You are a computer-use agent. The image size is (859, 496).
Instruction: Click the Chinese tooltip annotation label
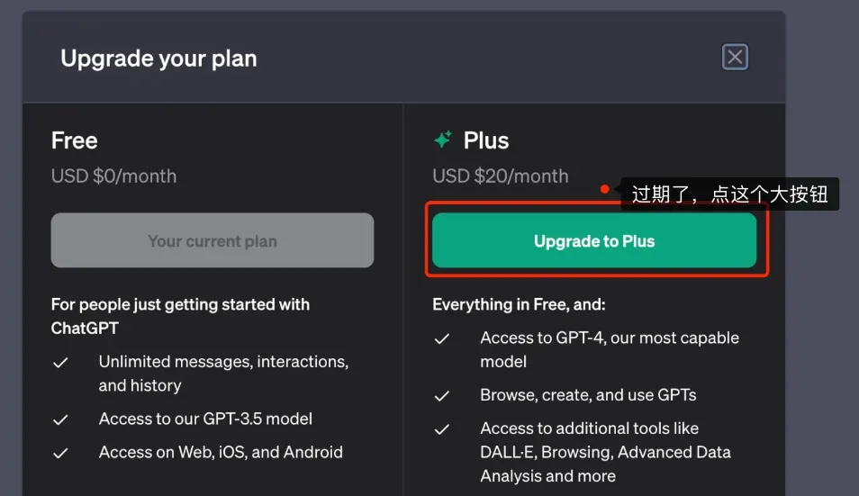[x=729, y=194]
